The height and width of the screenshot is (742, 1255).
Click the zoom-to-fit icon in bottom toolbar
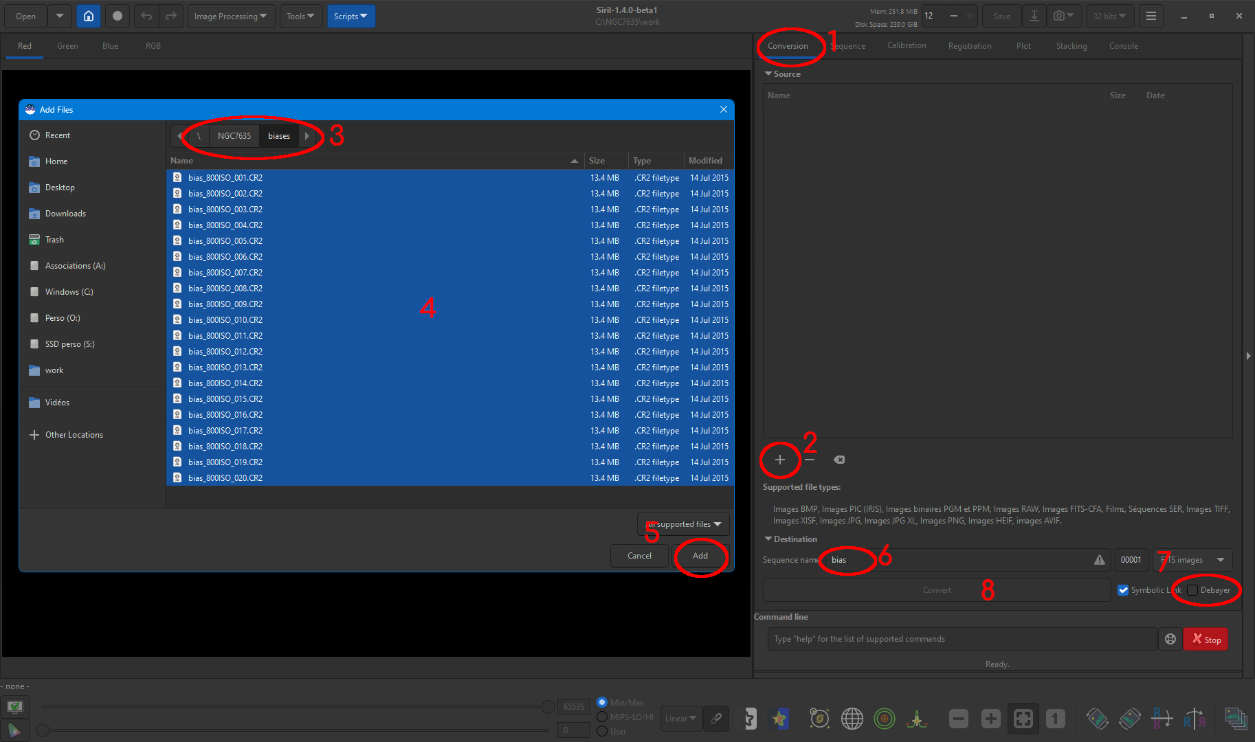tap(1023, 719)
